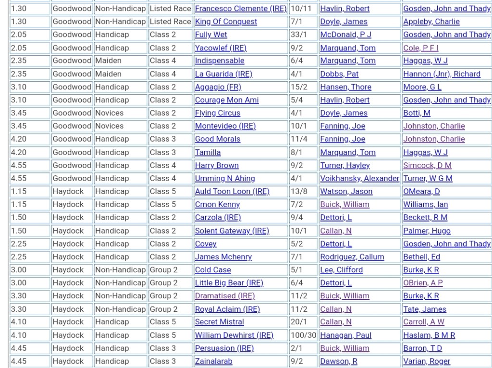Open the Francesco Clemente (IRE) horse link
Image resolution: width=492 pixels, height=368 pixels.
pyautogui.click(x=240, y=9)
